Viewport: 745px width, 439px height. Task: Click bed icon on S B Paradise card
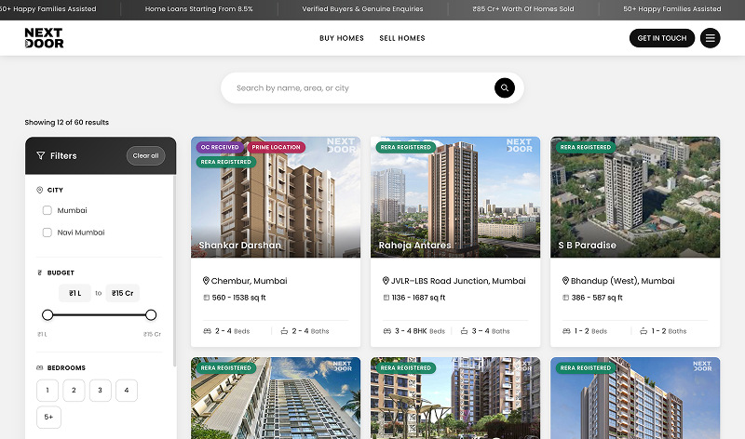[x=566, y=331]
